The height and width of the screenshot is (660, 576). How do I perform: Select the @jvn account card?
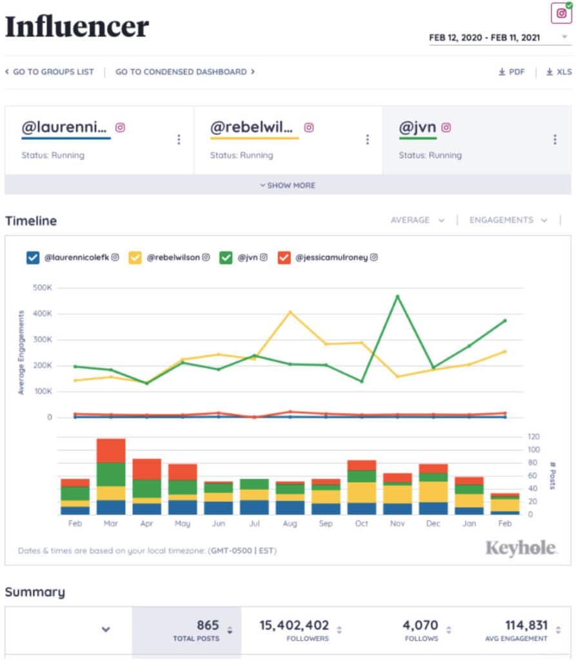pos(477,140)
